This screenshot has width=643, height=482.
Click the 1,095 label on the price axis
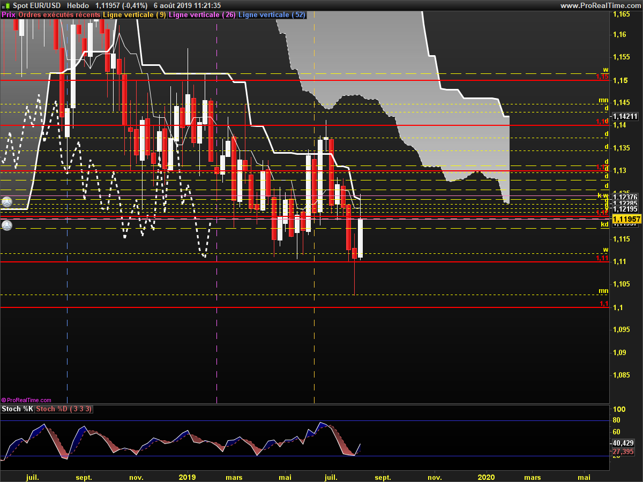point(621,330)
